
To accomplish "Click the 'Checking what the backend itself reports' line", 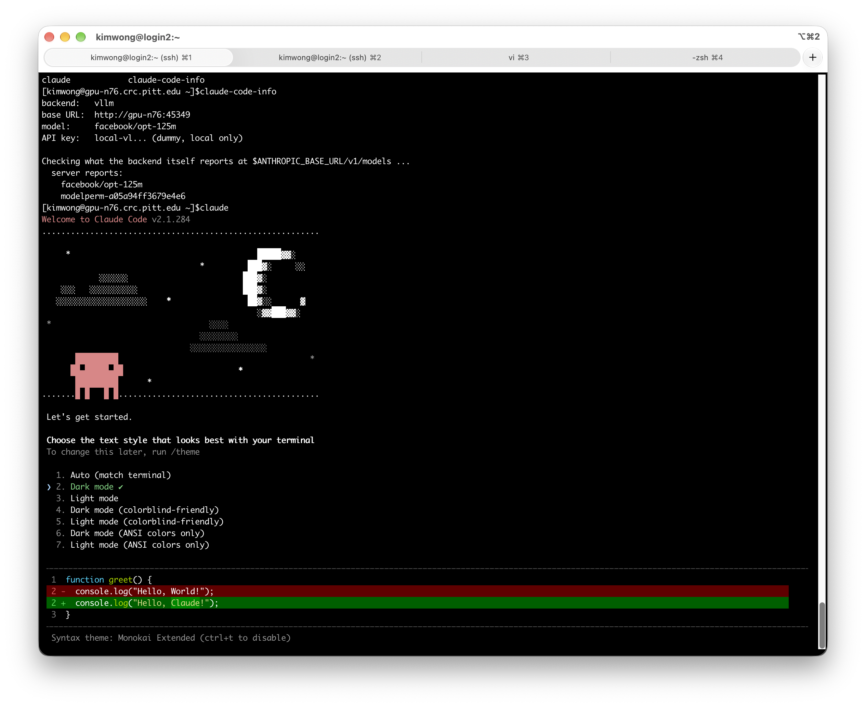I will click(226, 161).
